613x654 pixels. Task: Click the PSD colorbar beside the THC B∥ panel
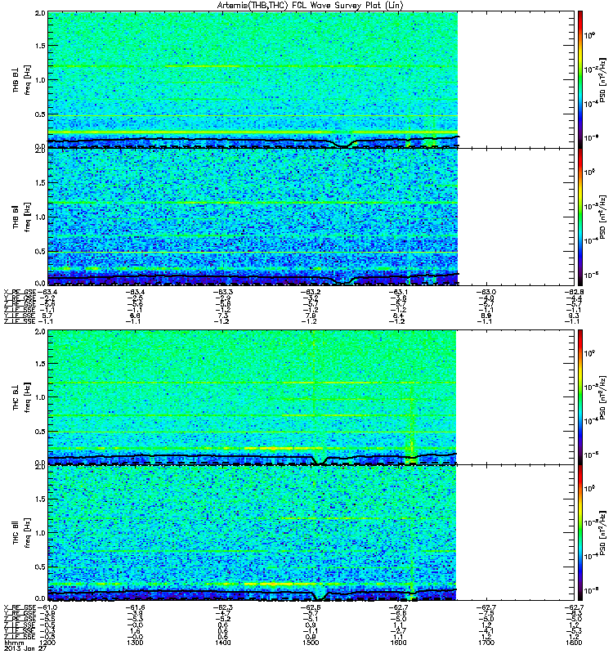click(580, 533)
